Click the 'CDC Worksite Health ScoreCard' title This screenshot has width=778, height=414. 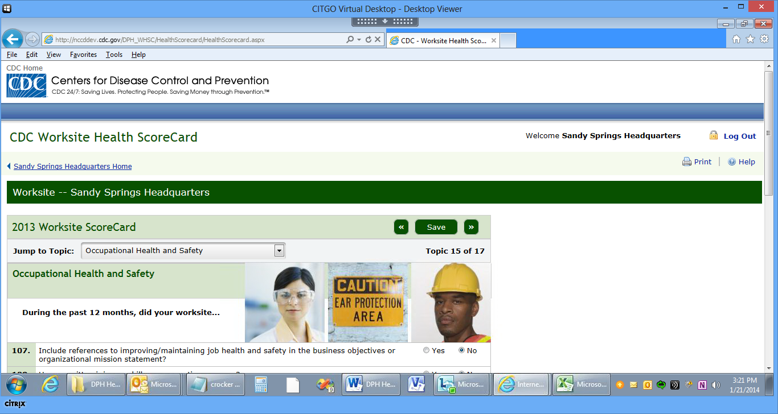[104, 137]
